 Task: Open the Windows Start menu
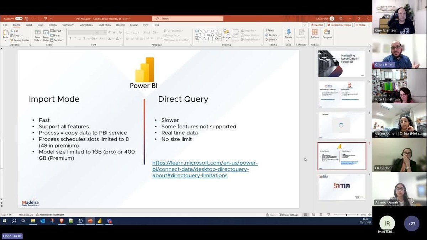pyautogui.click(x=5, y=221)
